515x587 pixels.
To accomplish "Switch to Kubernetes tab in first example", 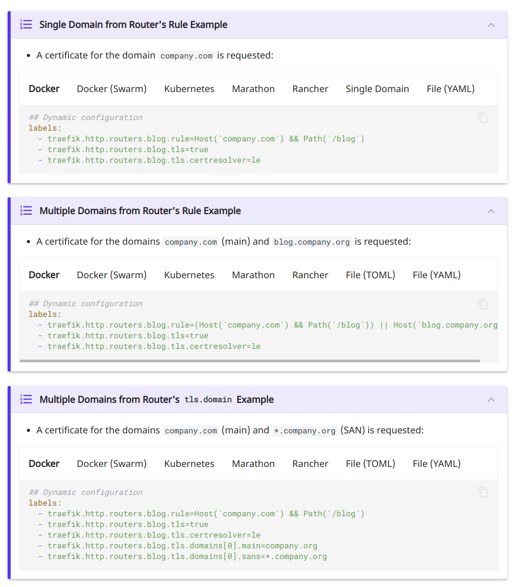I will coord(189,89).
